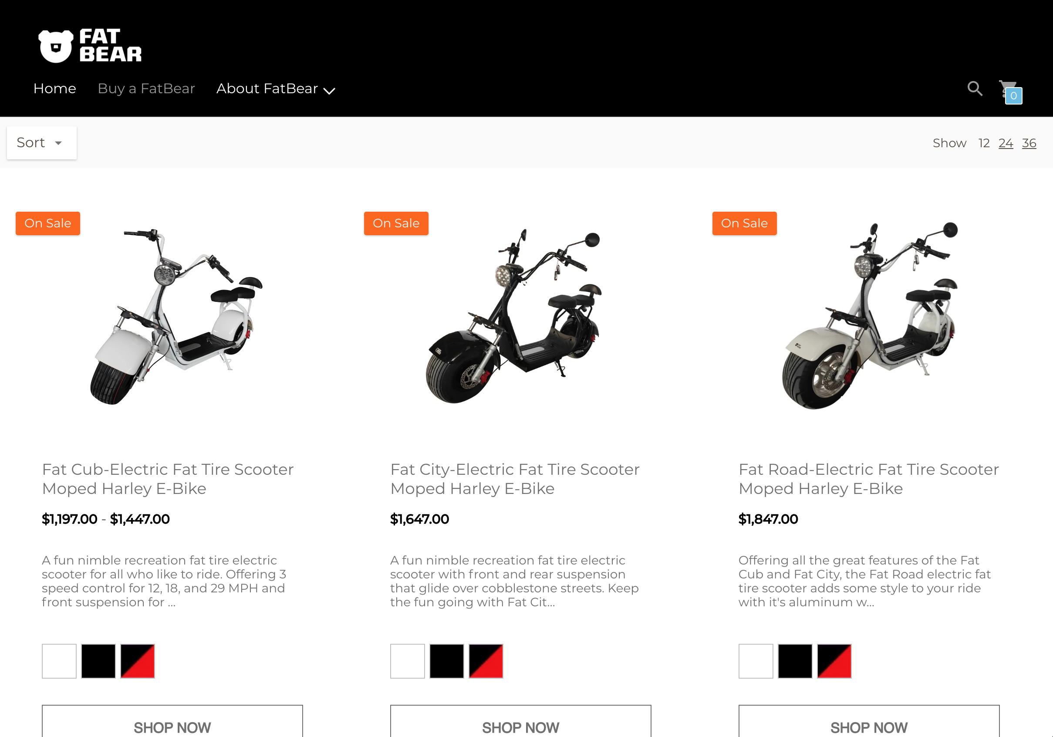Click Shop Now for Fat Cub scooter
The width and height of the screenshot is (1053, 737).
pyautogui.click(x=172, y=722)
